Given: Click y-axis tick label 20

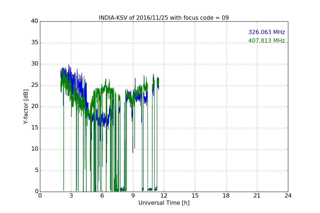Looking at the screenshot, I should click(34, 106).
